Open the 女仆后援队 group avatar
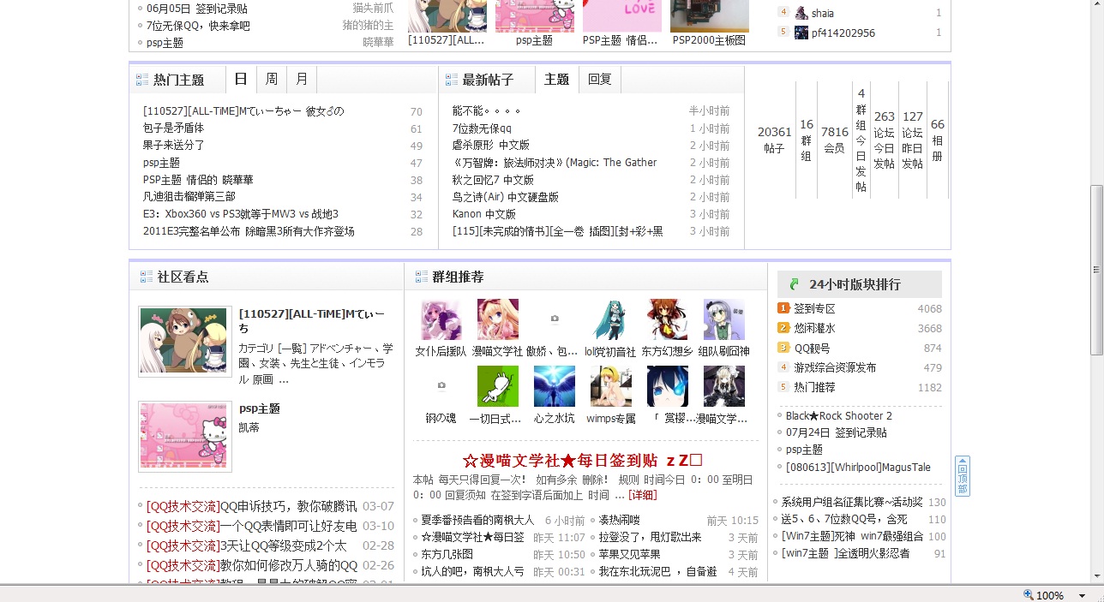 [441, 319]
